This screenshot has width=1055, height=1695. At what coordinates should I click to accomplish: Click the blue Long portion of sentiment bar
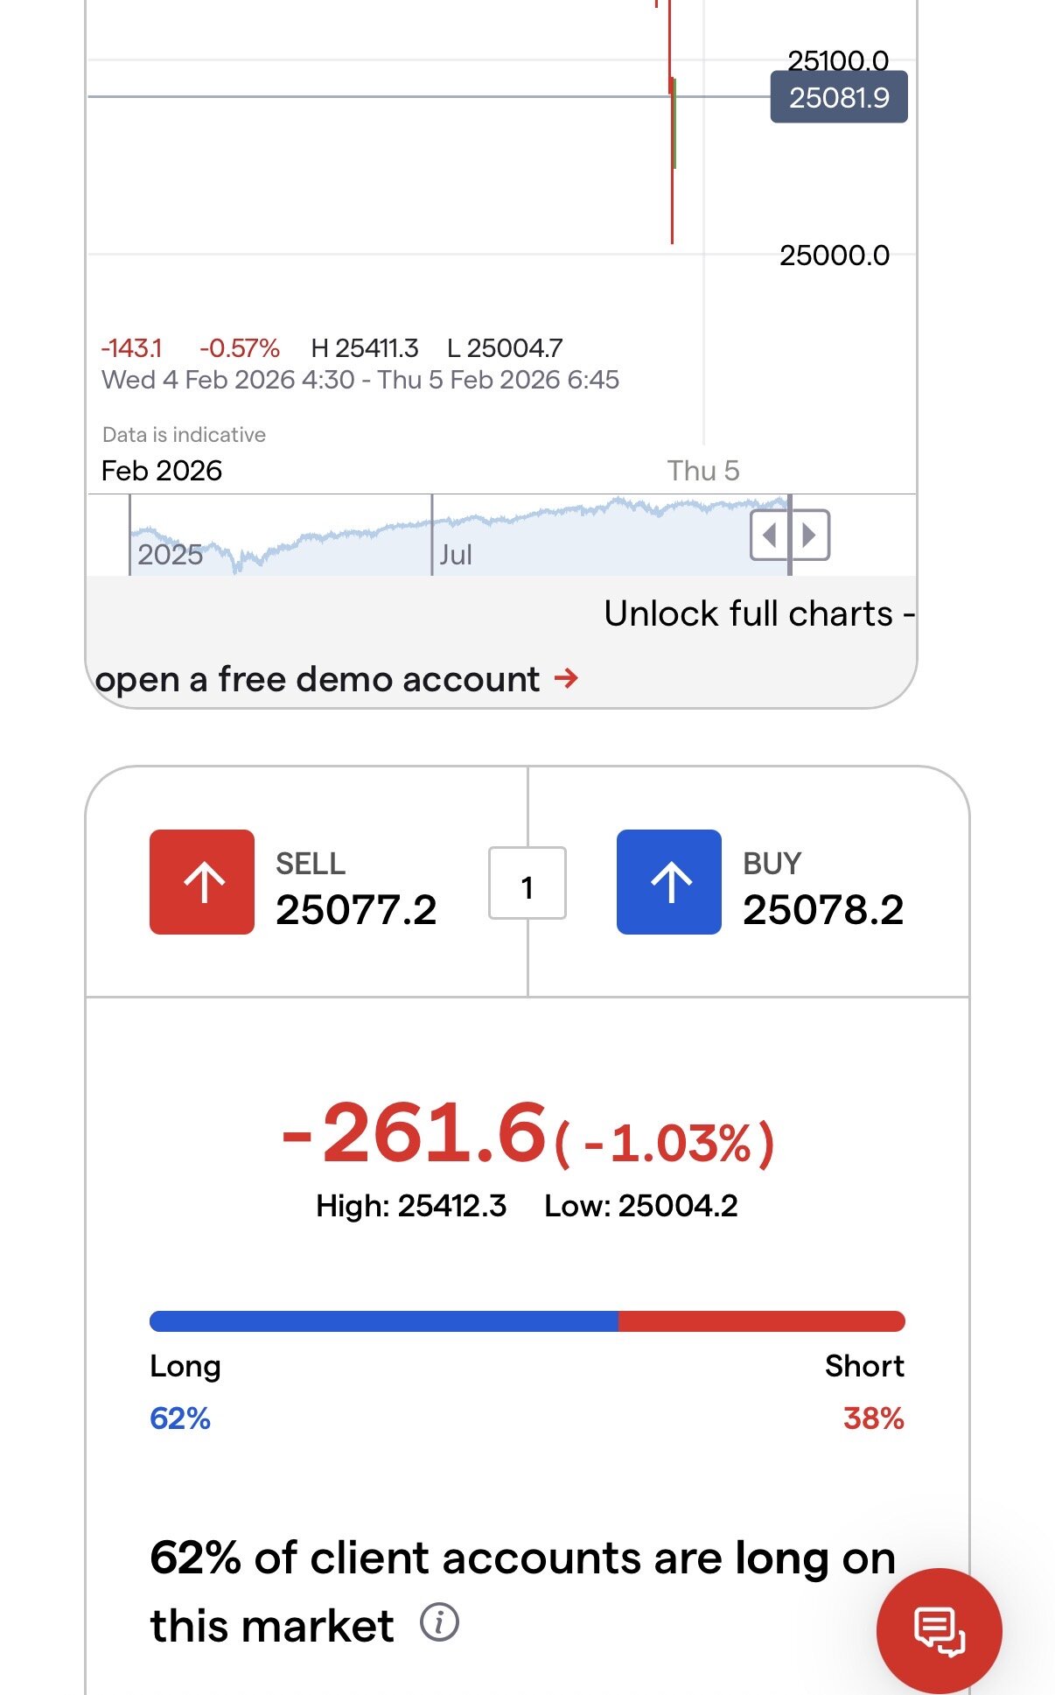coord(383,1321)
